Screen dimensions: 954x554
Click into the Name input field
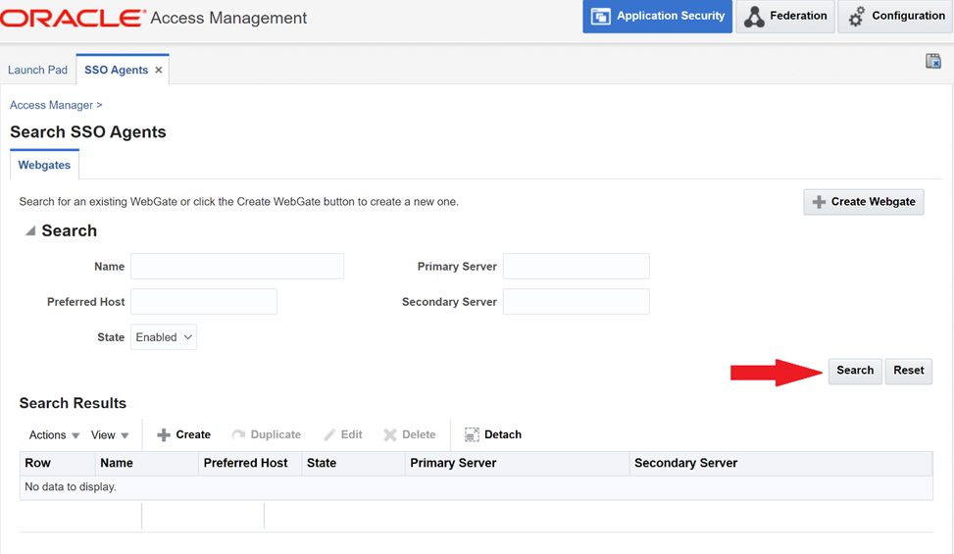(x=237, y=267)
